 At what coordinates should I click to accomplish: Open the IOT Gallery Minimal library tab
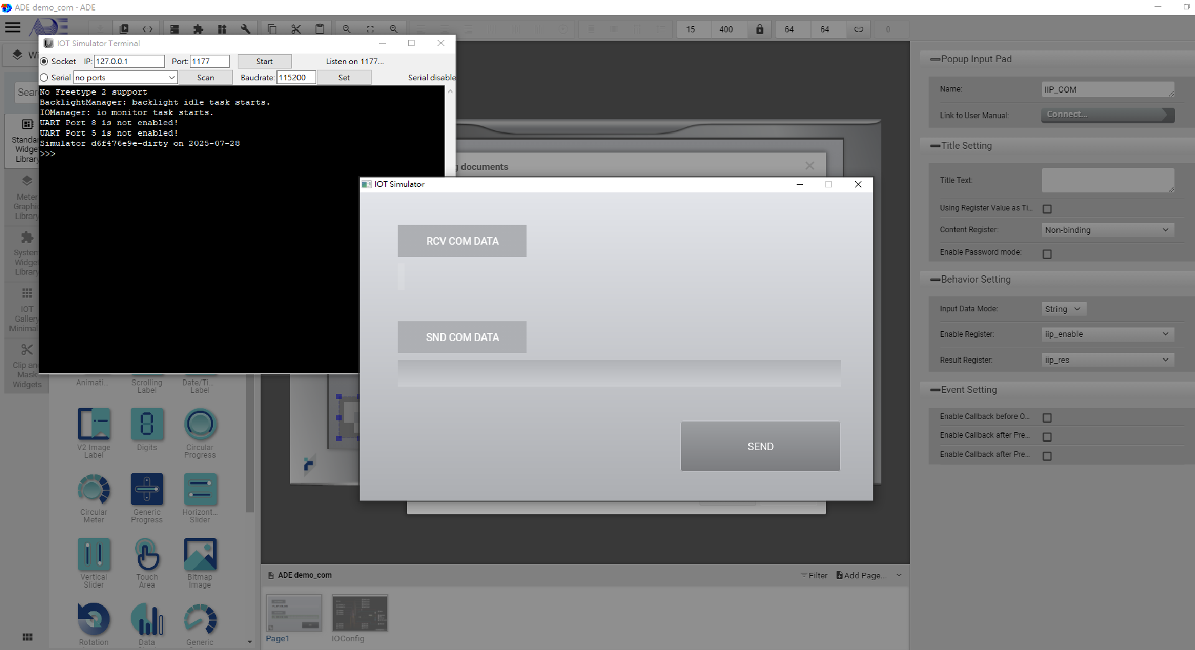(x=26, y=309)
